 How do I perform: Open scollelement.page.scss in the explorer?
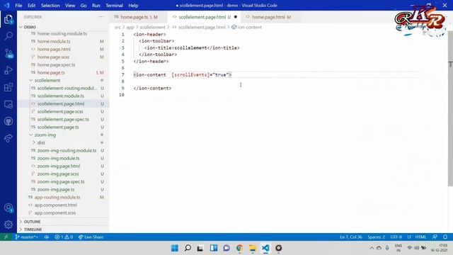tap(60, 112)
